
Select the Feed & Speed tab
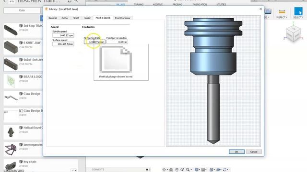(x=103, y=18)
